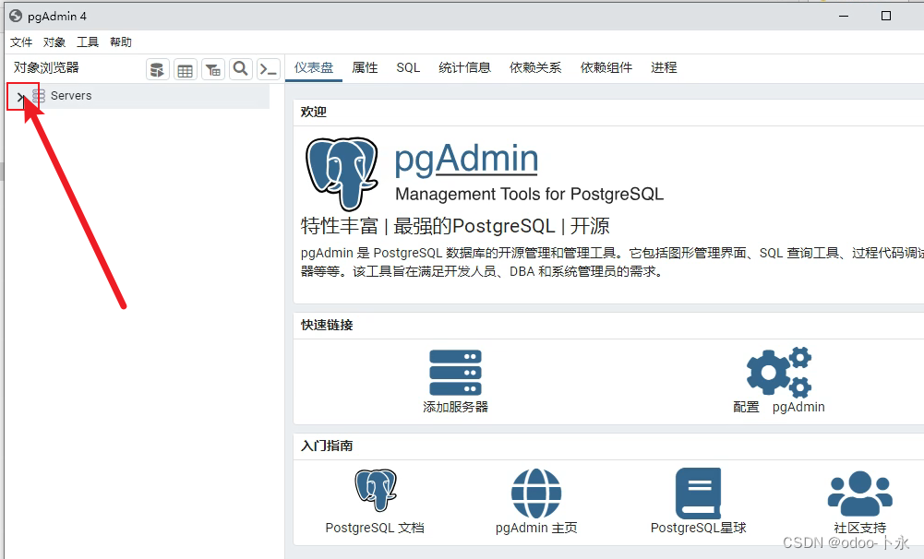Image resolution: width=924 pixels, height=559 pixels.
Task: Click the 对象浏览器 panel title
Action: [46, 67]
